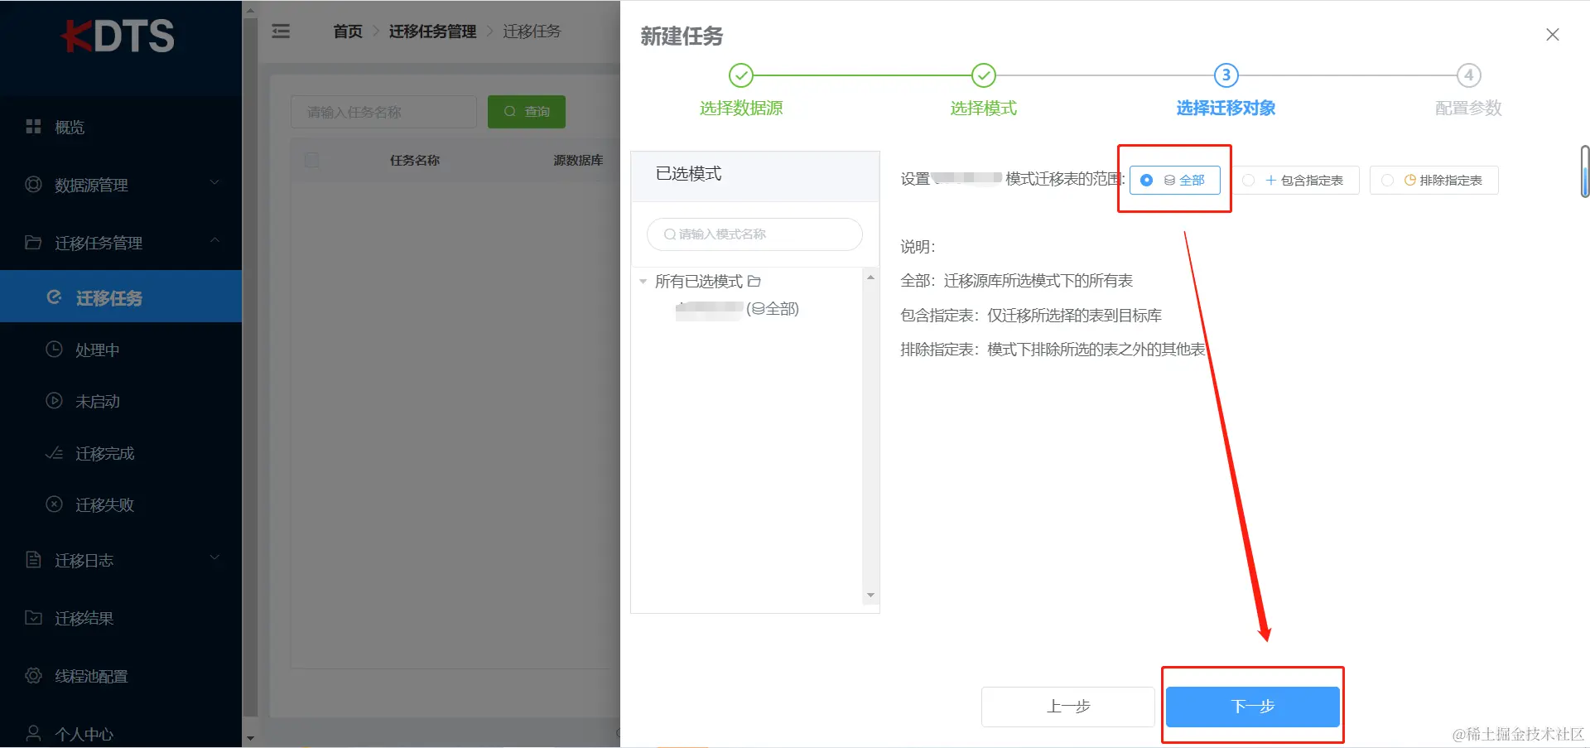
Task: Click the KDTS logo
Action: point(118,36)
